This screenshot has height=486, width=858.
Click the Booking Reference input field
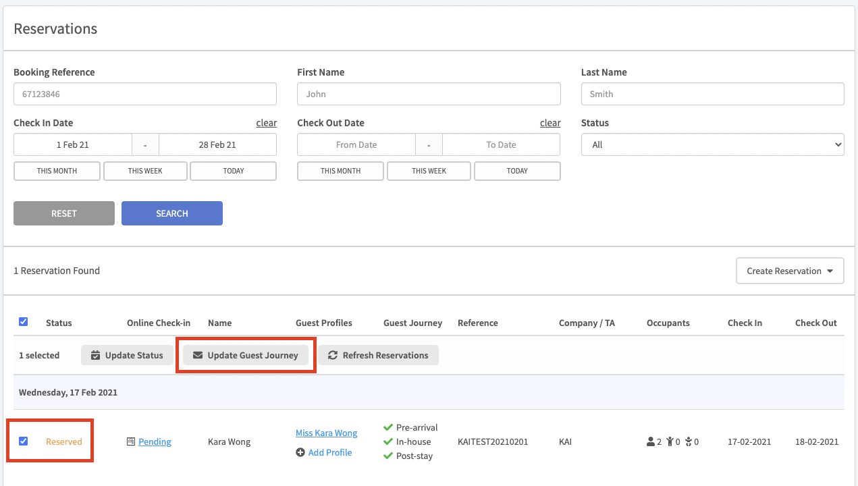145,94
